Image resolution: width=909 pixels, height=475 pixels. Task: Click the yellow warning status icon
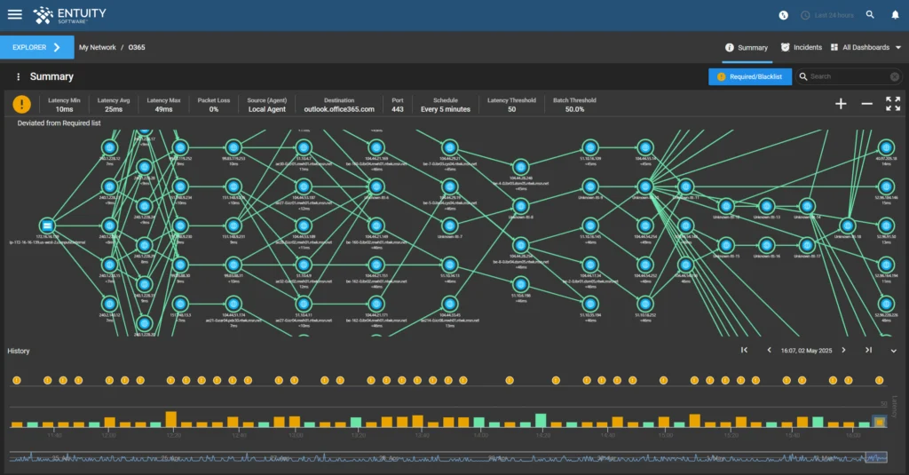(x=22, y=105)
